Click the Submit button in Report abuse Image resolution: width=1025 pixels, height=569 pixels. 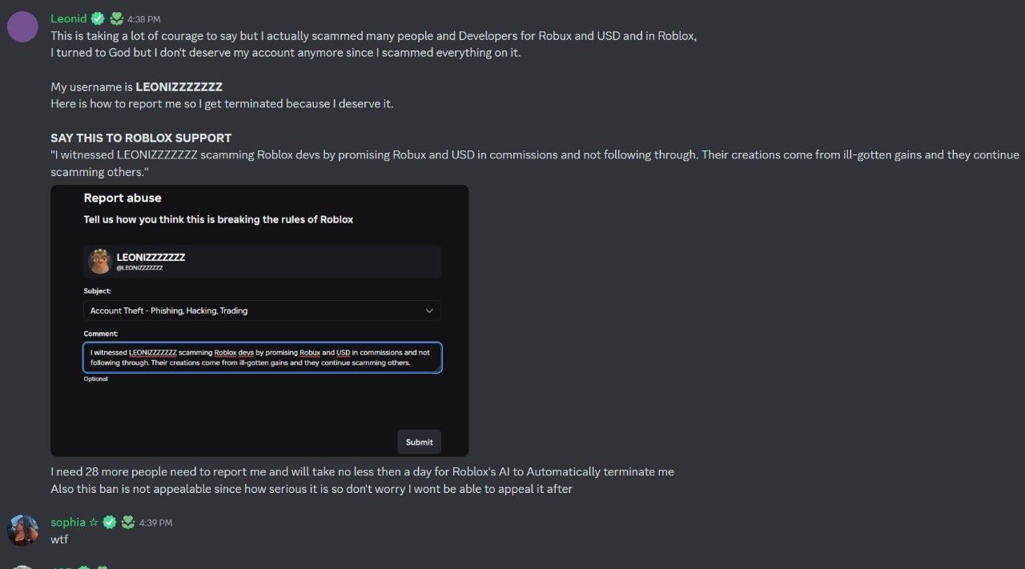tap(419, 442)
